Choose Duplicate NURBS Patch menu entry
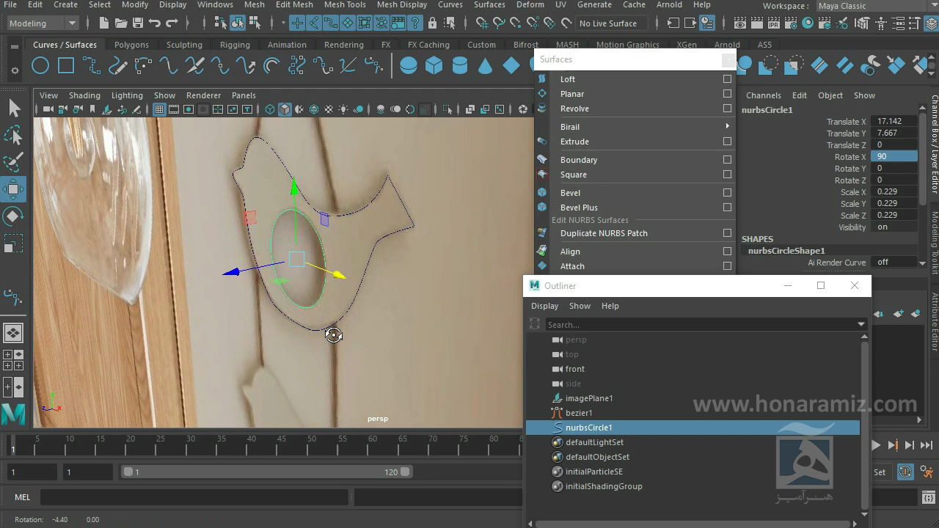939x528 pixels. pyautogui.click(x=604, y=233)
